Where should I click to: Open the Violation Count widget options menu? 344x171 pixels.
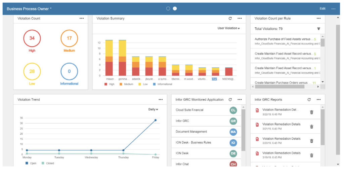point(82,19)
